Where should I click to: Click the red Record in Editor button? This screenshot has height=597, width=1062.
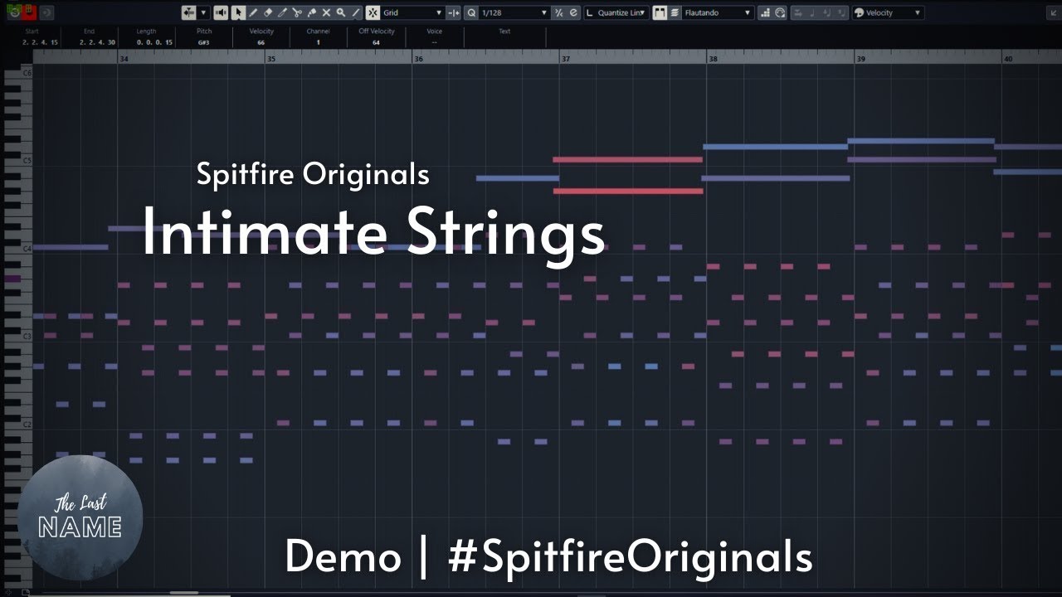(x=30, y=12)
